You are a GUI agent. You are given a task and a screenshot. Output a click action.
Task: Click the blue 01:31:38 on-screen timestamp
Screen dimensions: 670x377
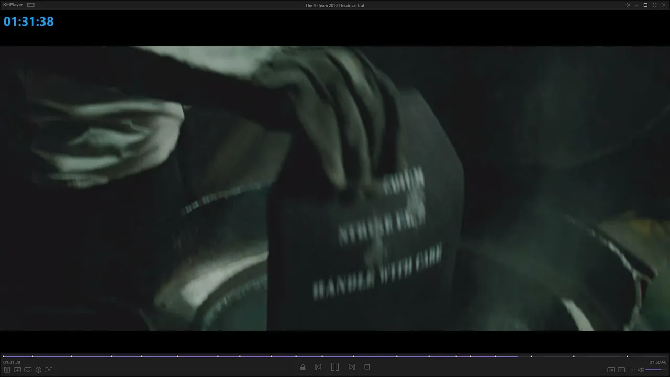click(x=29, y=21)
